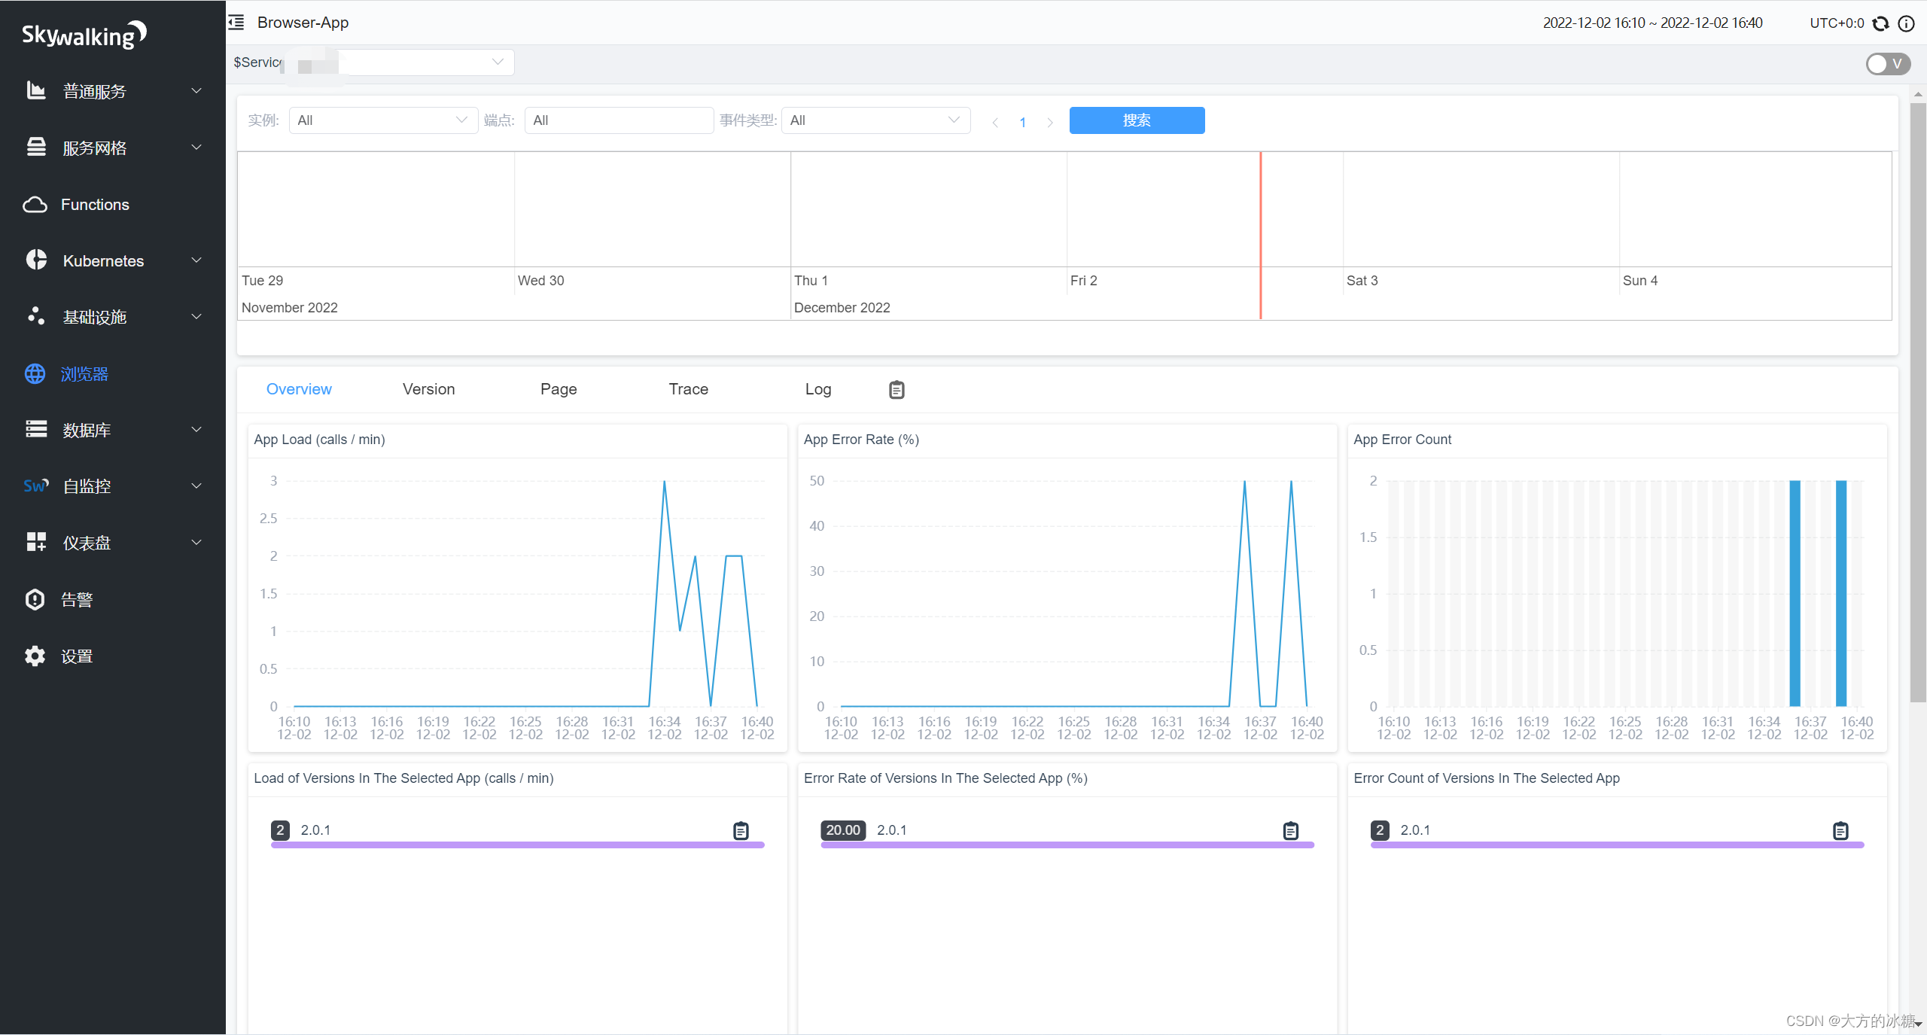The height and width of the screenshot is (1035, 1927).
Task: Select 浏览器 globe item in sidebar
Action: pyautogui.click(x=35, y=374)
